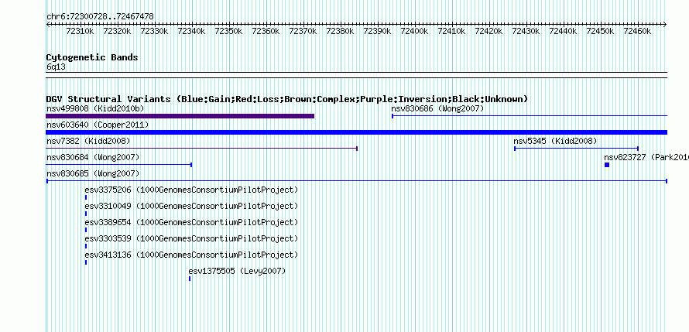Screen dimensions: 689x332
Task: Open the esv3389654 variant label
Action: [x=191, y=222]
